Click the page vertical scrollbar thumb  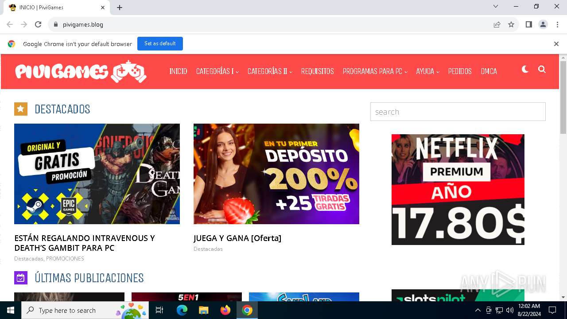coord(563,97)
